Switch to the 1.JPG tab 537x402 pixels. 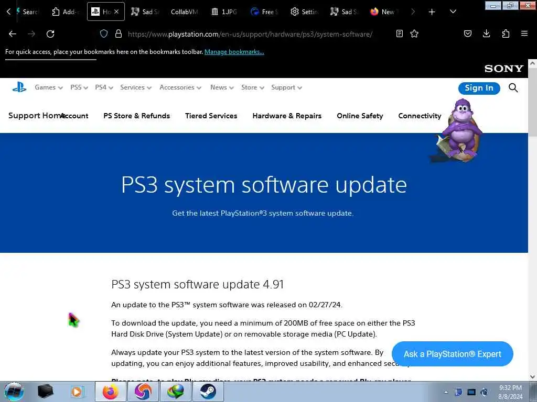[223, 12]
